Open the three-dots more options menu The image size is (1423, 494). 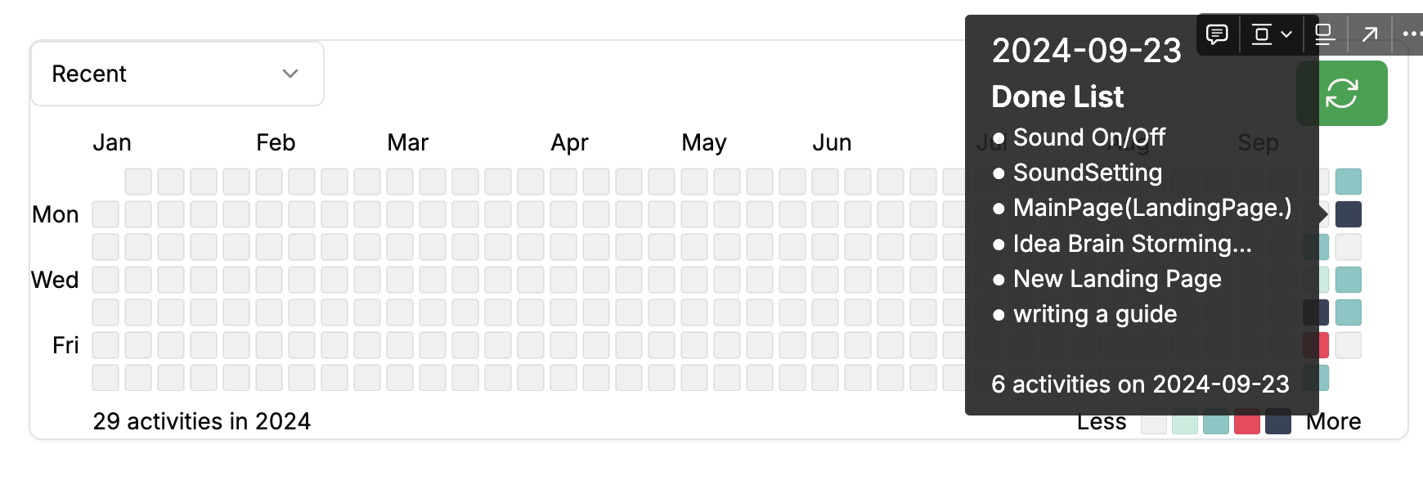click(x=1412, y=34)
